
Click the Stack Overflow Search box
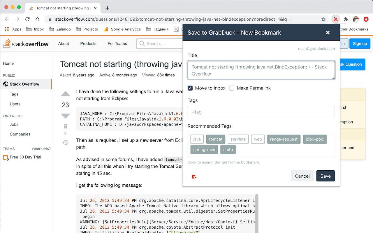click(159, 44)
